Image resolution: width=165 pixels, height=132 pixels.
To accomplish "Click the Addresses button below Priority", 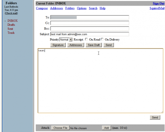I will 76,45.
